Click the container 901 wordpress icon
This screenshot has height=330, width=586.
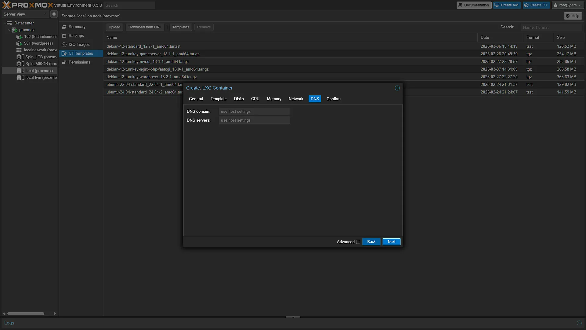click(19, 43)
